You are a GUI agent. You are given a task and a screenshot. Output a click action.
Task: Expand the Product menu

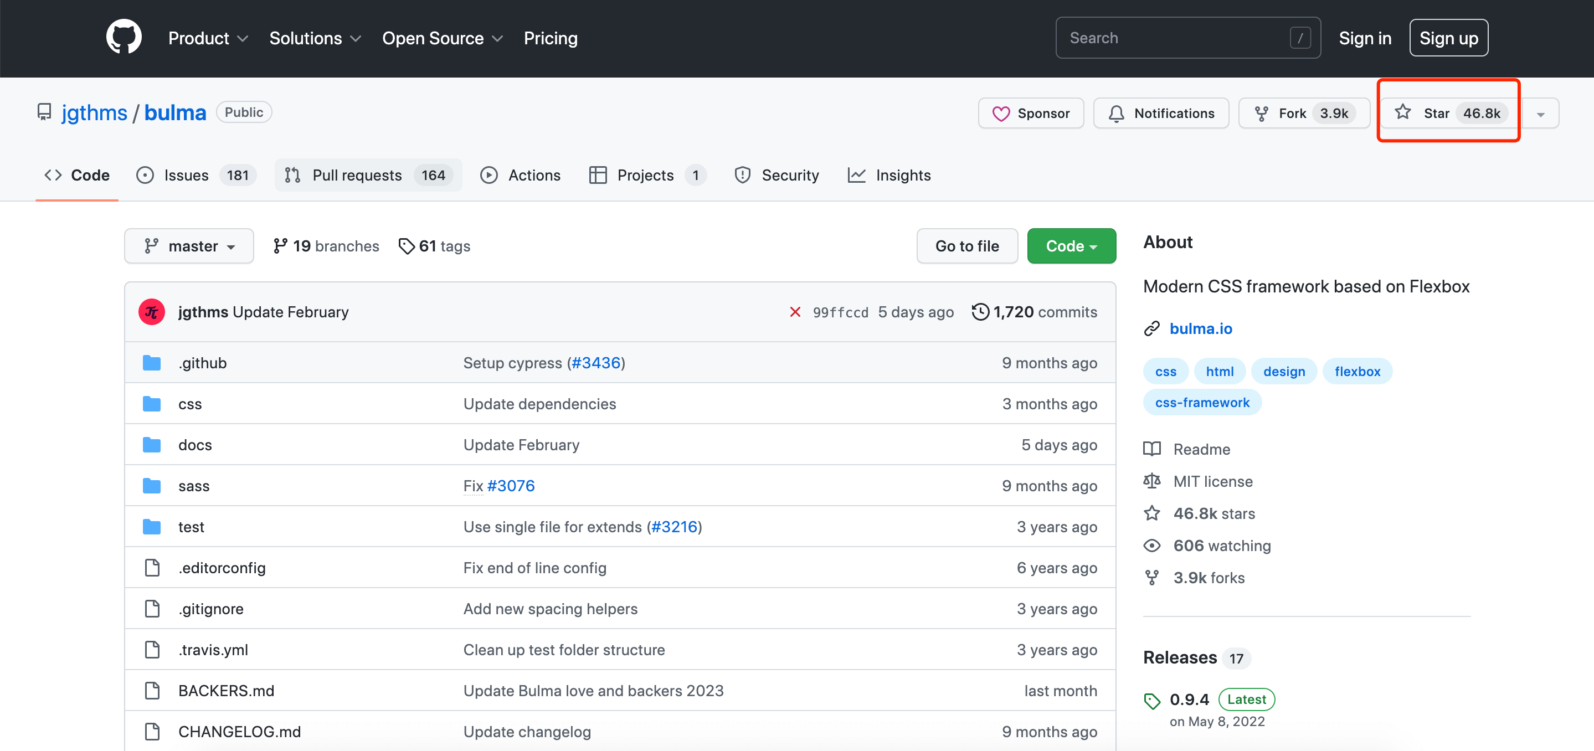(208, 38)
